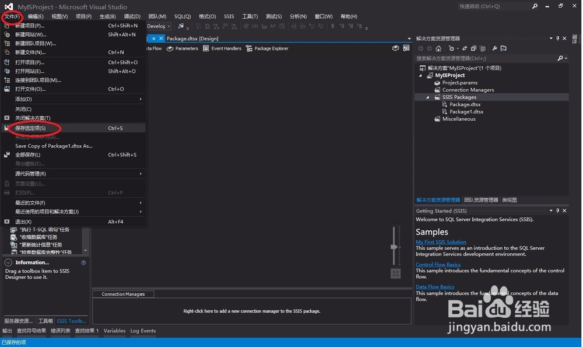Open the SSIS Toolbox tab
583x347 pixels.
(x=71, y=321)
